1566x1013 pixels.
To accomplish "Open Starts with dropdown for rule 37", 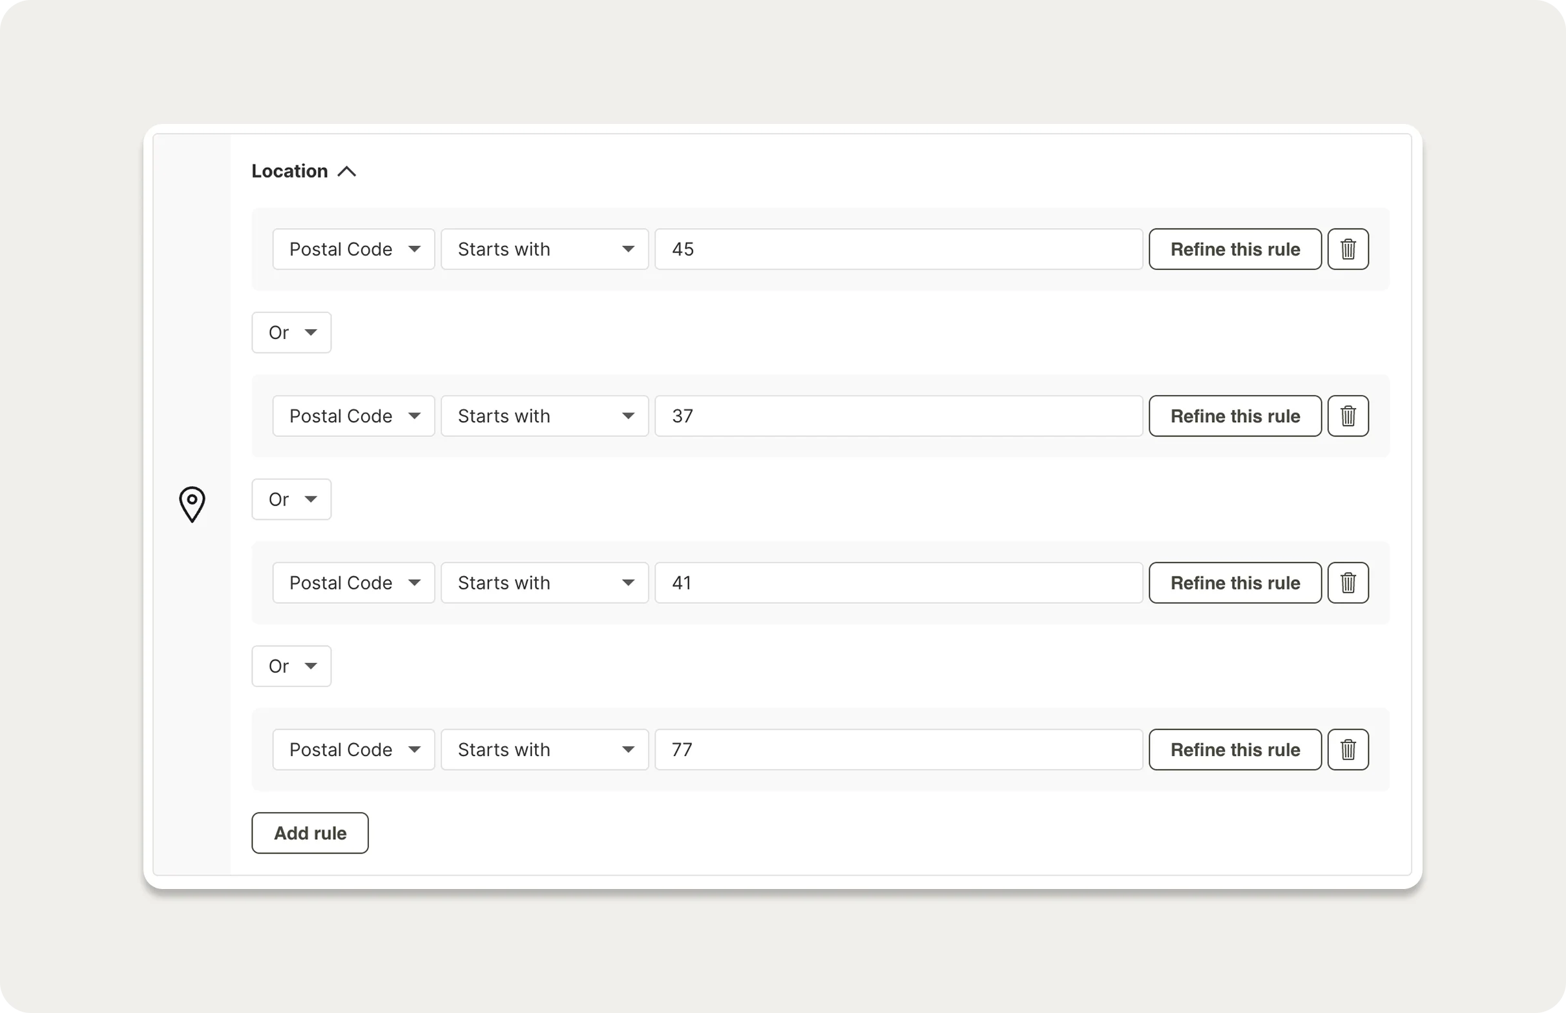I will click(544, 416).
